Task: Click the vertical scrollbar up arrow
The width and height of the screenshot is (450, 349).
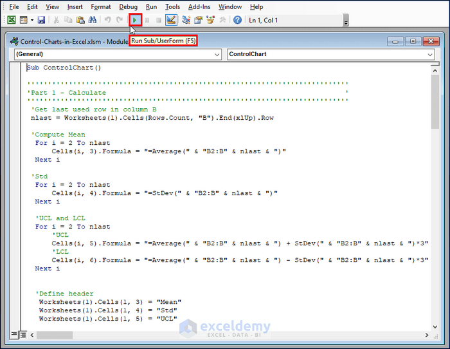Action: (x=435, y=70)
